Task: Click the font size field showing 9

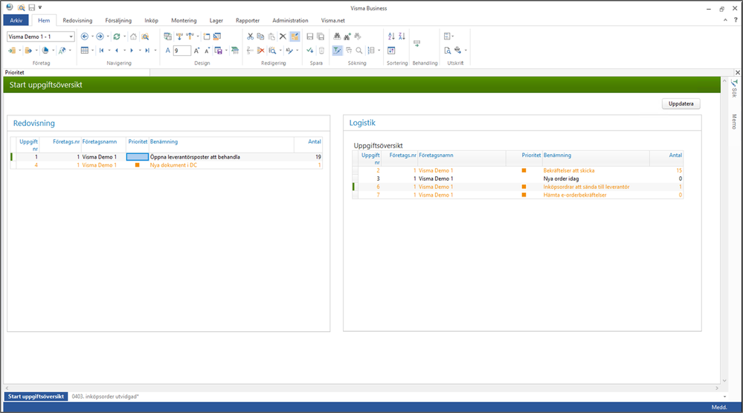Action: pos(181,51)
